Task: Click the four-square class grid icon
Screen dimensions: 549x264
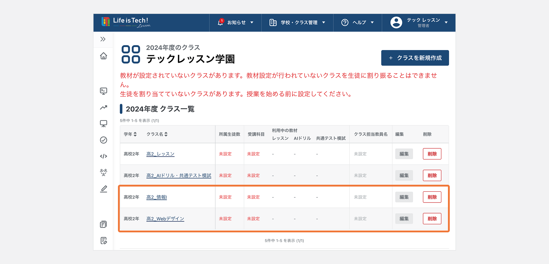Action: 131,55
